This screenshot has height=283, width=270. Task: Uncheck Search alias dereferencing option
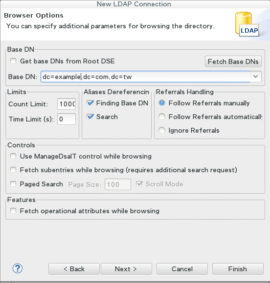click(90, 117)
